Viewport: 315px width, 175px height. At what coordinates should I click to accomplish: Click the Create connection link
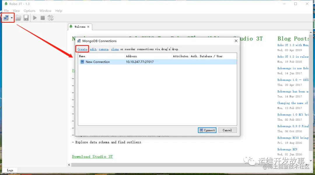point(82,49)
